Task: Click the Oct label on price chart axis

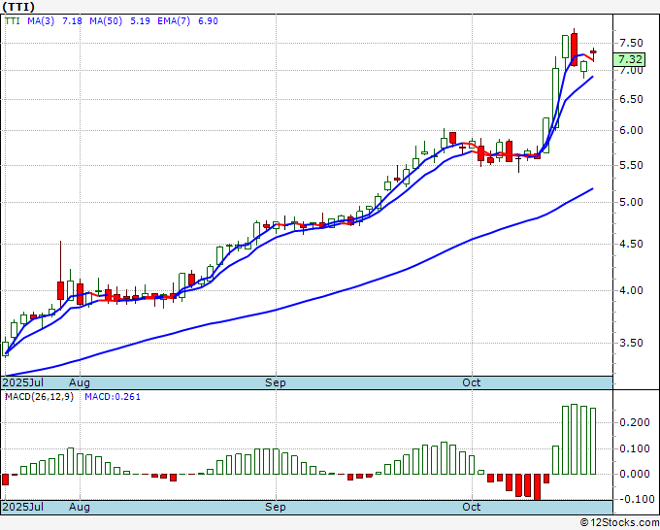Action: click(471, 382)
